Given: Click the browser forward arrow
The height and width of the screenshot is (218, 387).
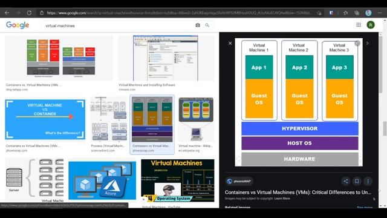Looking at the screenshot, I should [x=18, y=13].
